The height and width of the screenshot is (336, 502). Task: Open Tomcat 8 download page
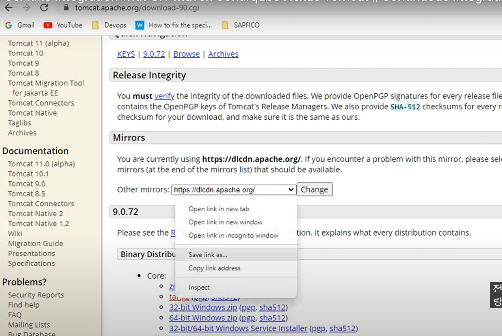tap(23, 73)
